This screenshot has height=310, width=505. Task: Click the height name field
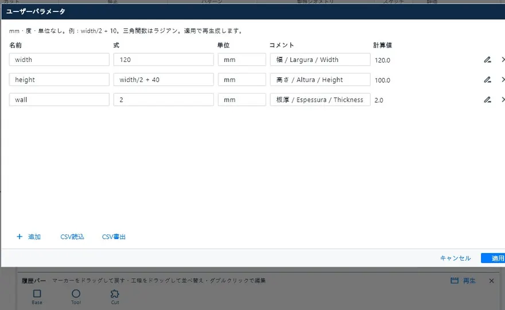click(59, 80)
